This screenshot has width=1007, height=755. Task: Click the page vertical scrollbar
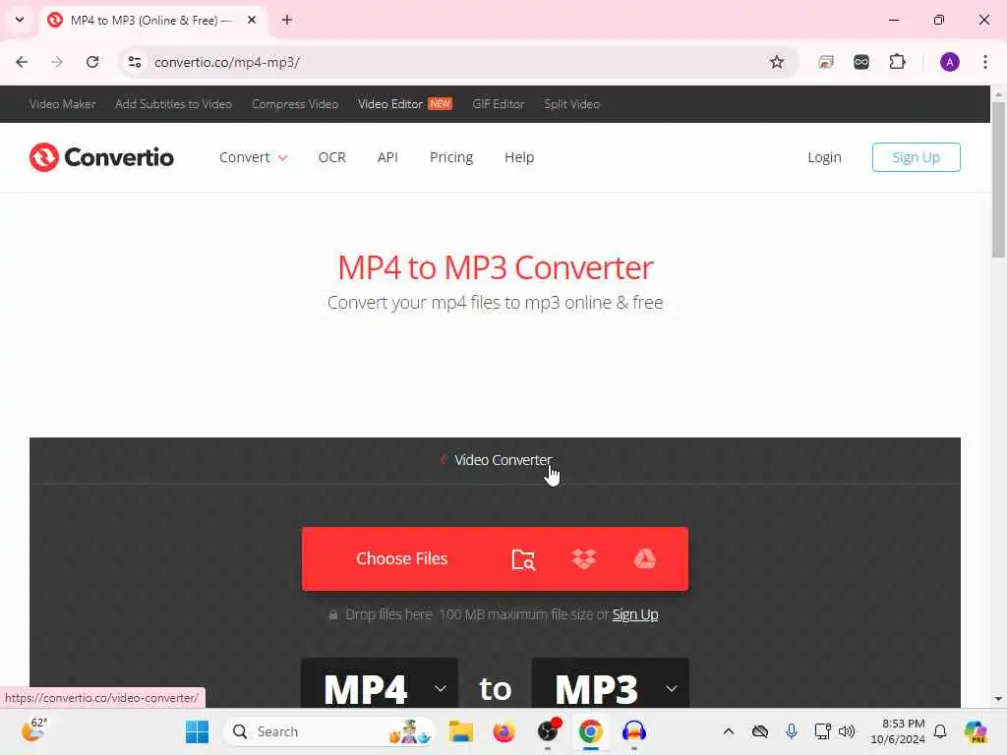click(999, 180)
